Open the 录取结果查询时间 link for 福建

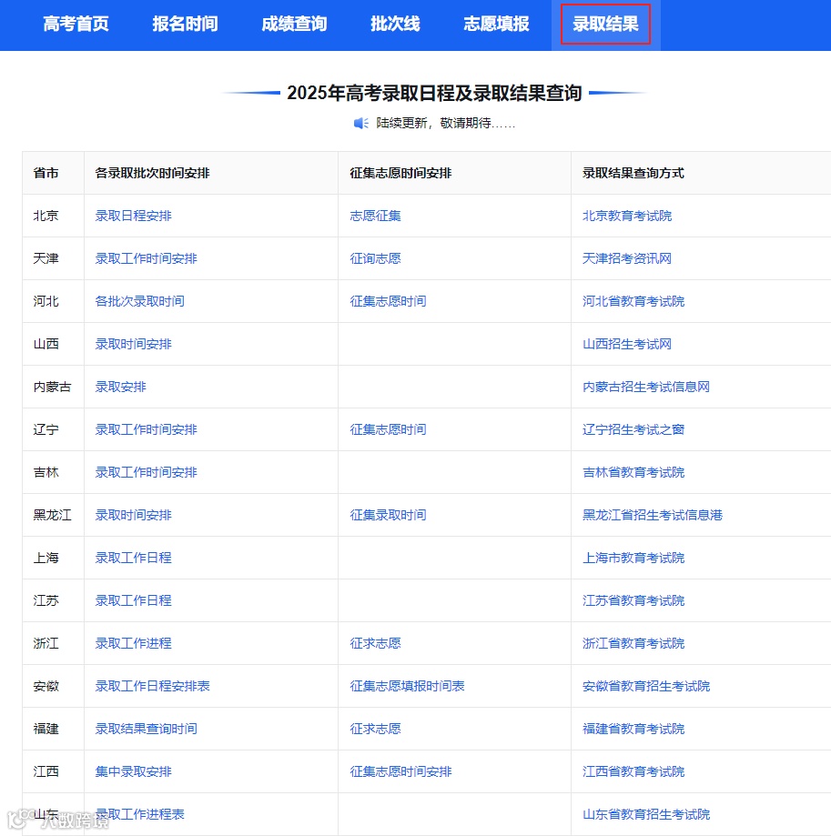tap(147, 729)
